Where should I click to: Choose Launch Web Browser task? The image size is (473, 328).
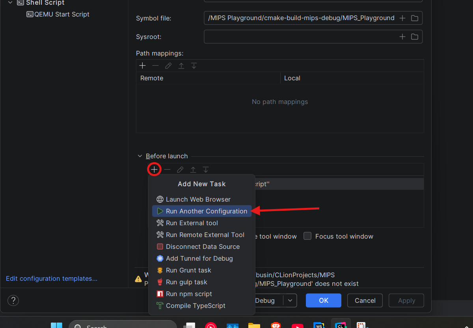pos(202,199)
